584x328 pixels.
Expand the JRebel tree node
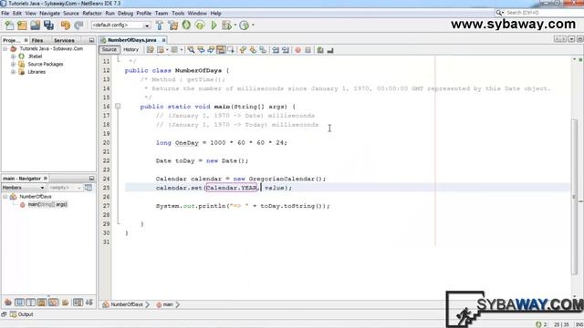coord(13,56)
